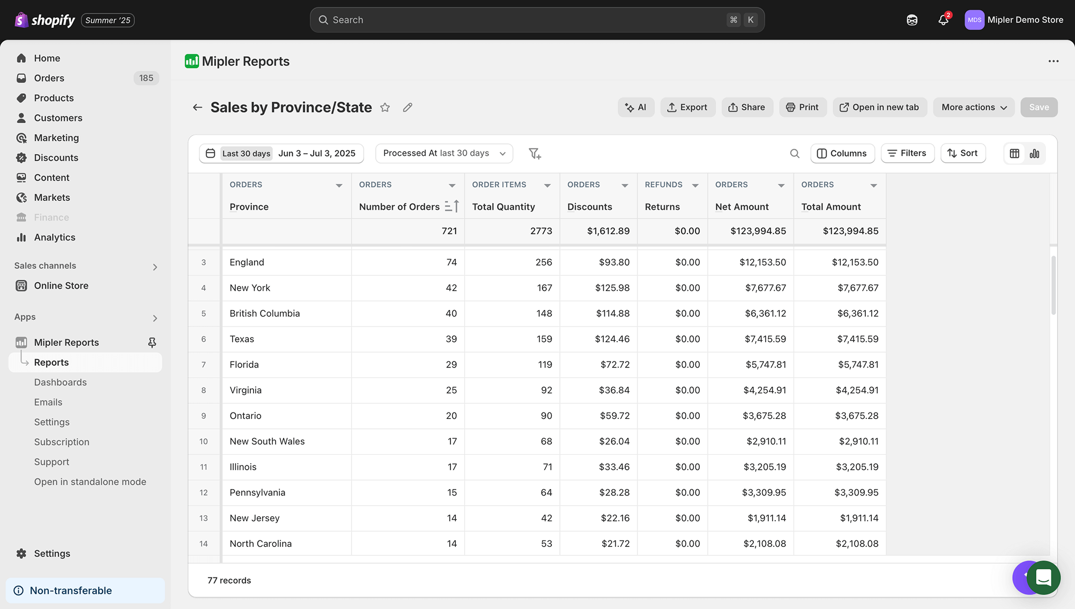Screen dimensions: 1075x609
Task: Click the calendar icon on the date picker
Action: 210,153
